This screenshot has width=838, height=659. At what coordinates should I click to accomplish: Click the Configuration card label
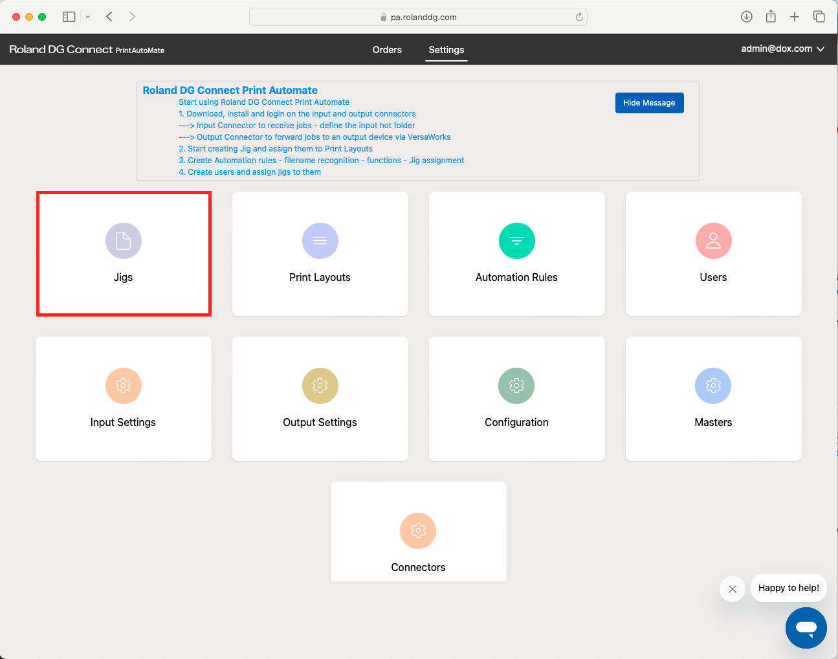click(x=516, y=422)
